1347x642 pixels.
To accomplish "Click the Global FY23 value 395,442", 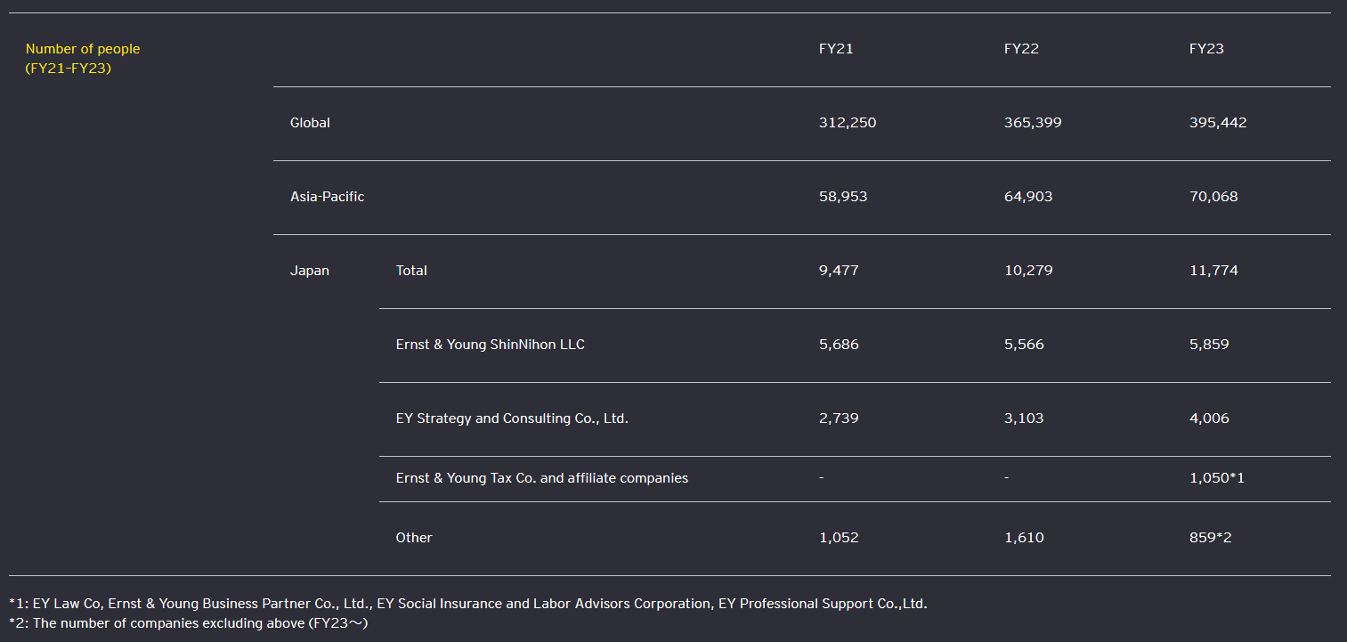I will pyautogui.click(x=1218, y=123).
